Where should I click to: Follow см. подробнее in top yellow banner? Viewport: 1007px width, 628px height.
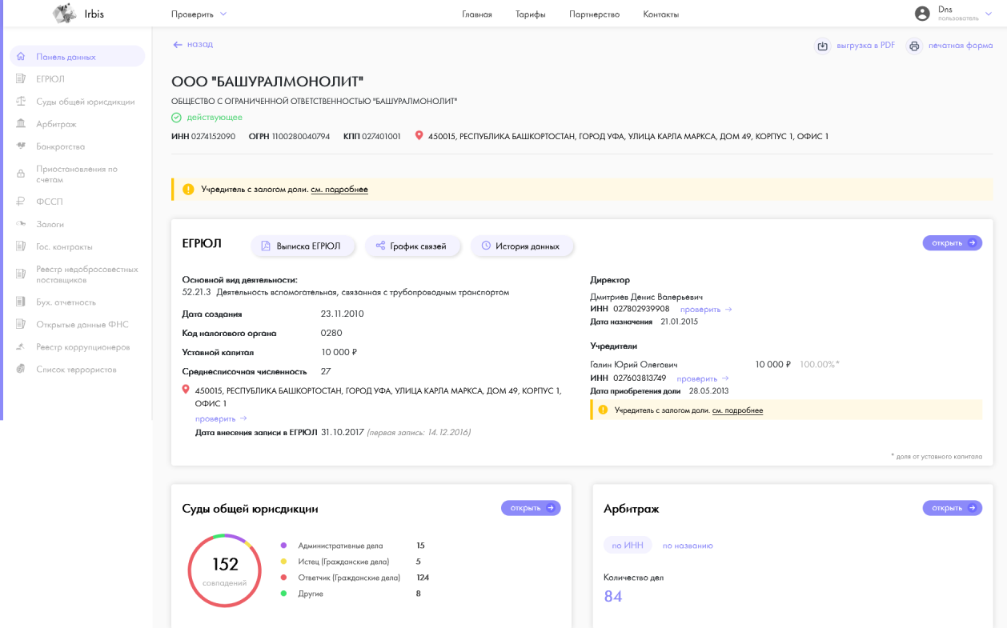(339, 190)
